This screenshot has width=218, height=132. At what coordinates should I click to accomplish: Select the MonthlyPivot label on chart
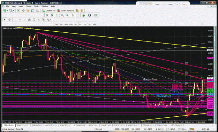point(150,79)
